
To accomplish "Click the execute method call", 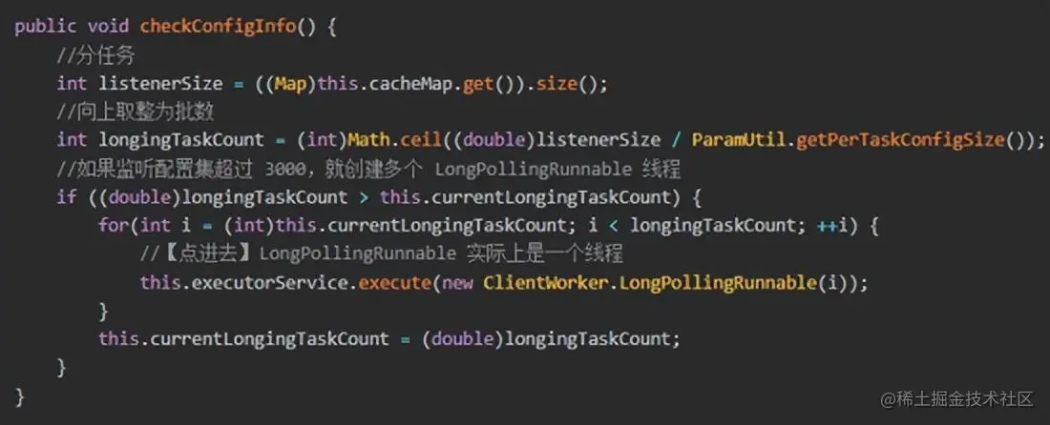I will pyautogui.click(x=394, y=283).
